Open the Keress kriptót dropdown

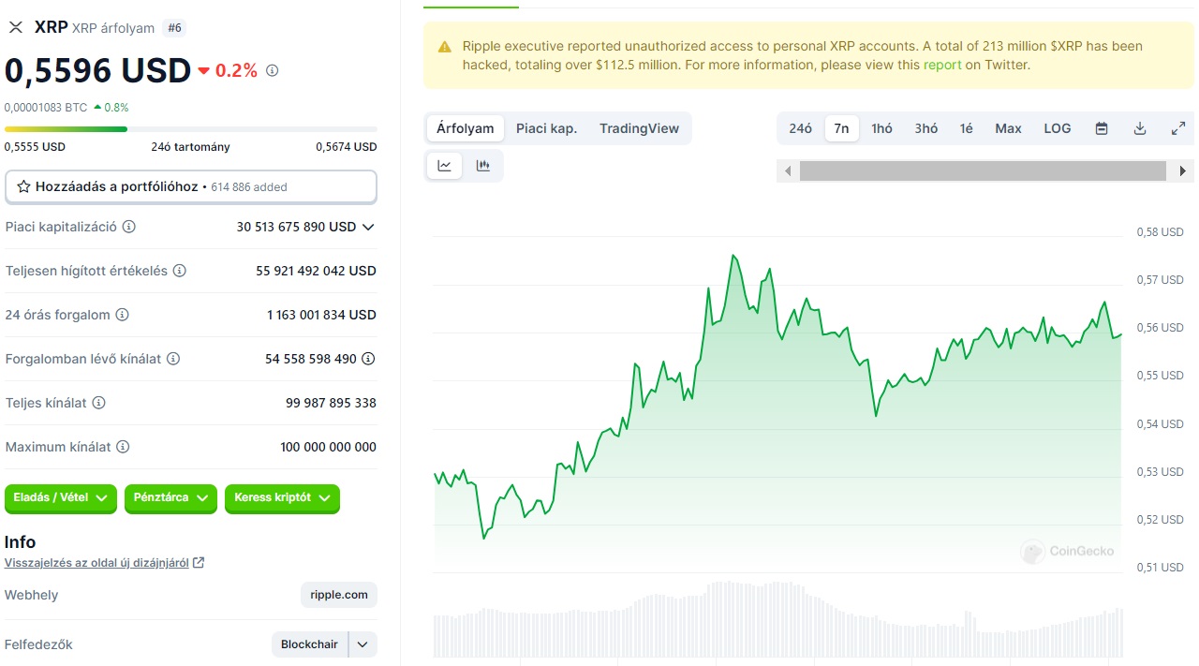coord(282,498)
